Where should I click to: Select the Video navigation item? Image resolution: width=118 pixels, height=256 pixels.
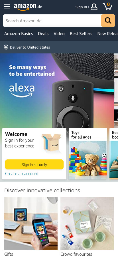point(59,34)
